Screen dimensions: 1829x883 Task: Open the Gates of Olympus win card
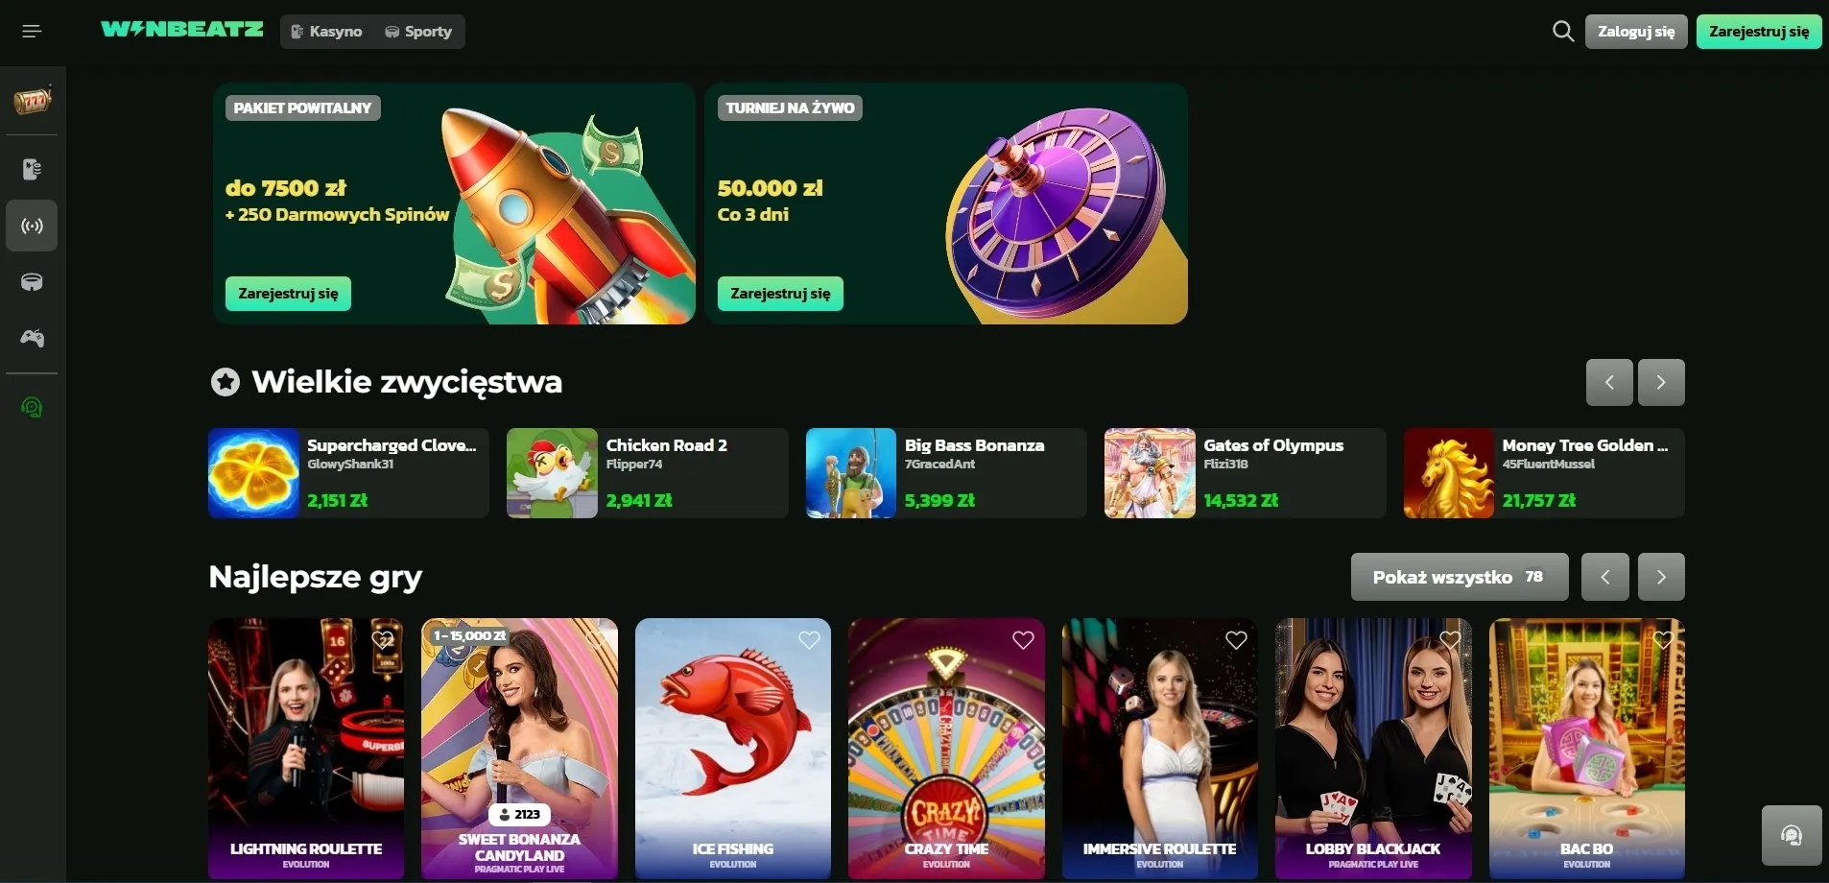tap(1245, 473)
